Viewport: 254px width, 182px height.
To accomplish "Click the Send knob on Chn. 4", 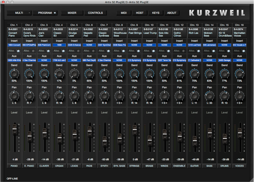I will [x=59, y=74].
